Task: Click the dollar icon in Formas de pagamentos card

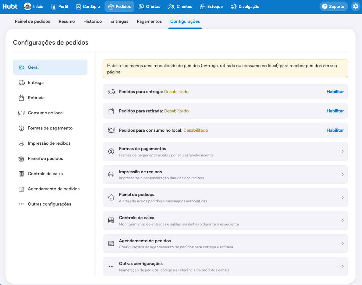Action: 111,151
